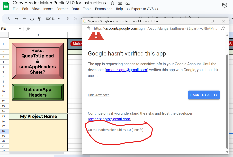This screenshot has width=233, height=157.
Task: Open the Export to CVS menu
Action: tap(142, 9)
